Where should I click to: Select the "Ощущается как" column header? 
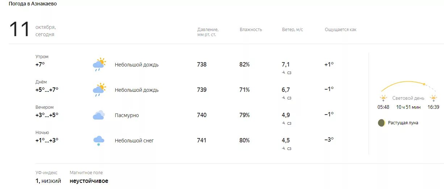340,30
